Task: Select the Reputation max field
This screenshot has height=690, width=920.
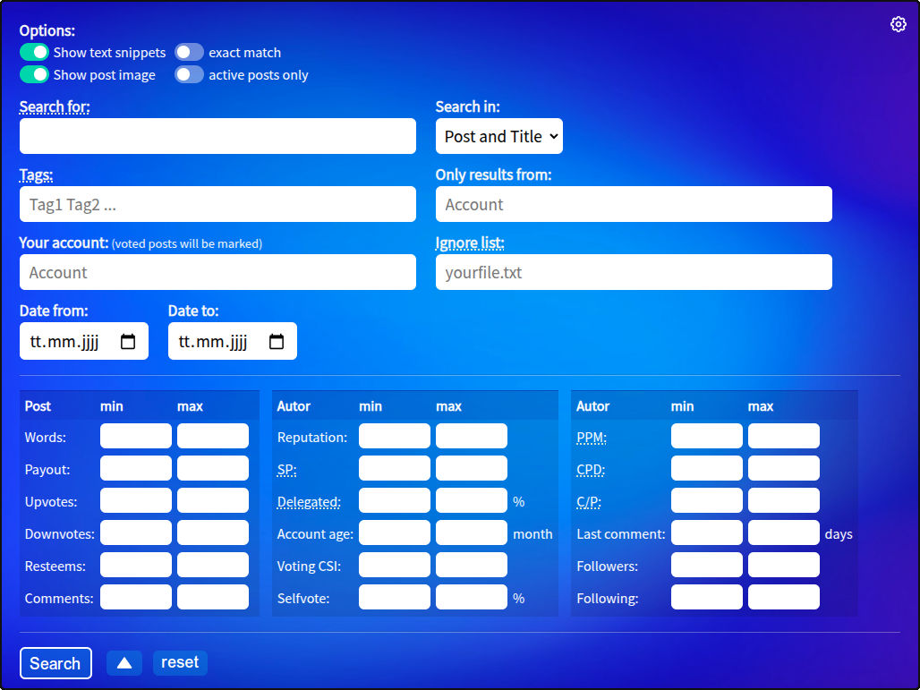Action: (x=472, y=436)
